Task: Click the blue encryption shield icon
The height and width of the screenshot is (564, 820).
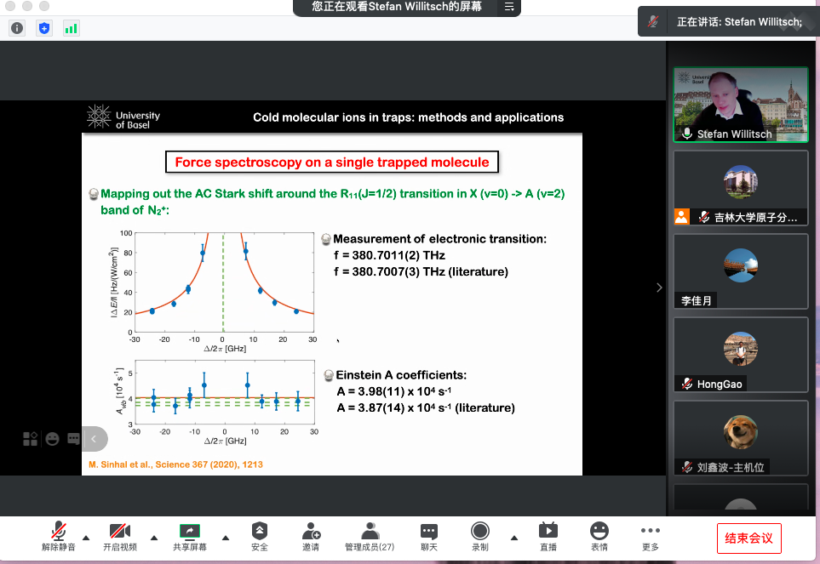Action: [44, 28]
